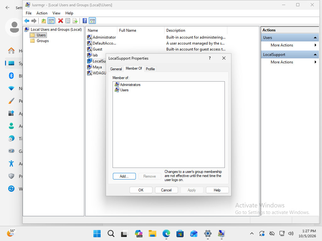Click Cancel in LocalSupport Properties
Image resolution: width=322 pixels, height=241 pixels.
tap(166, 190)
